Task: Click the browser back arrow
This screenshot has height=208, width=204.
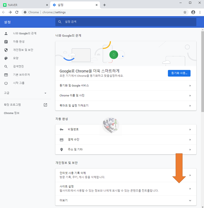Action: [x=3, y=12]
